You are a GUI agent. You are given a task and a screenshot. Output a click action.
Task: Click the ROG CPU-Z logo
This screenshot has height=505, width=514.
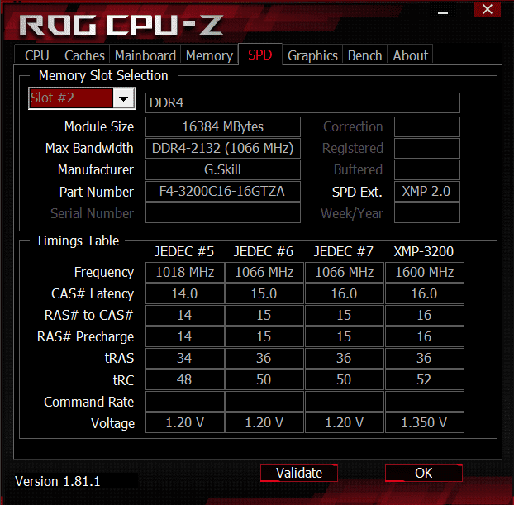pyautogui.click(x=121, y=26)
